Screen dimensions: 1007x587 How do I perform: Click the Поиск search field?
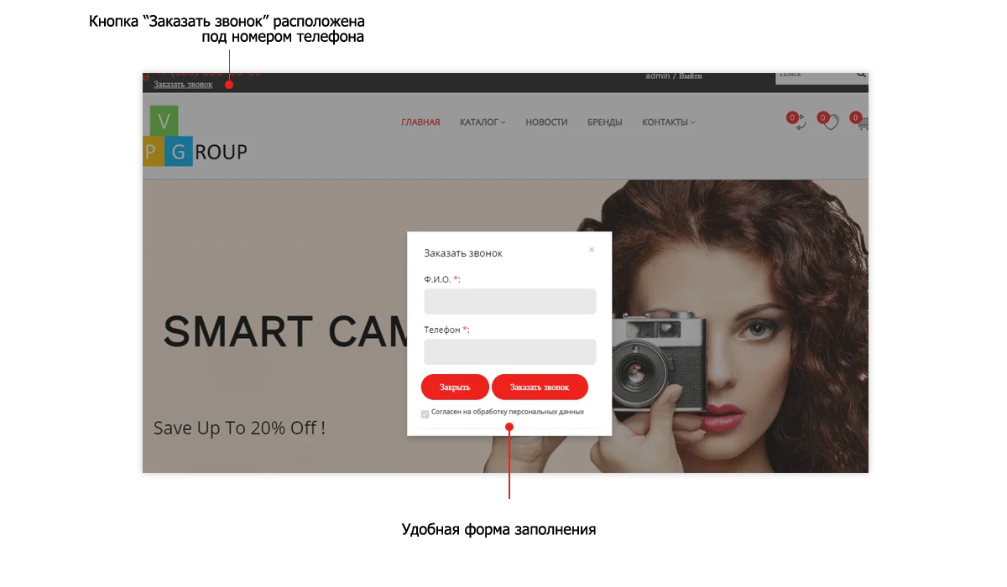815,75
